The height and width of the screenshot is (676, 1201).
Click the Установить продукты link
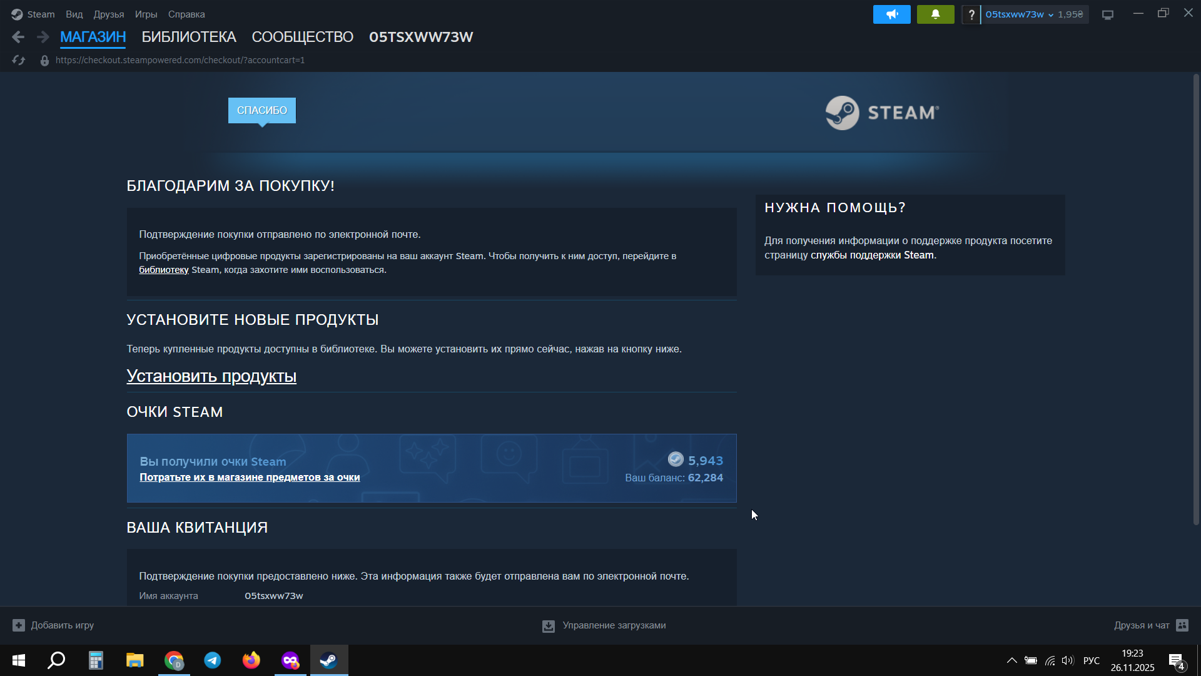click(x=211, y=376)
